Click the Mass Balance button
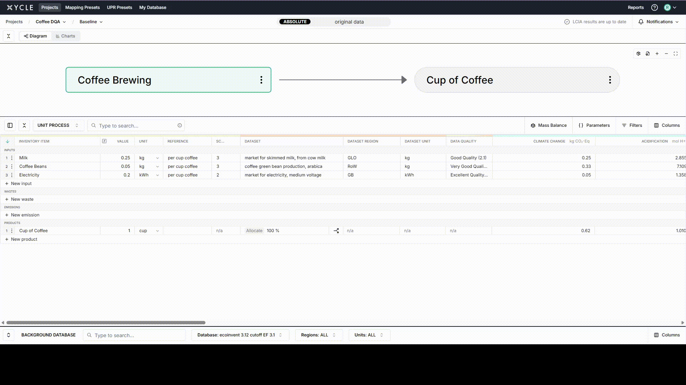This screenshot has width=686, height=385. point(548,125)
